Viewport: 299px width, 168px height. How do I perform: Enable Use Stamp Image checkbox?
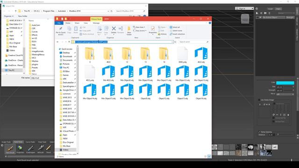259,100
